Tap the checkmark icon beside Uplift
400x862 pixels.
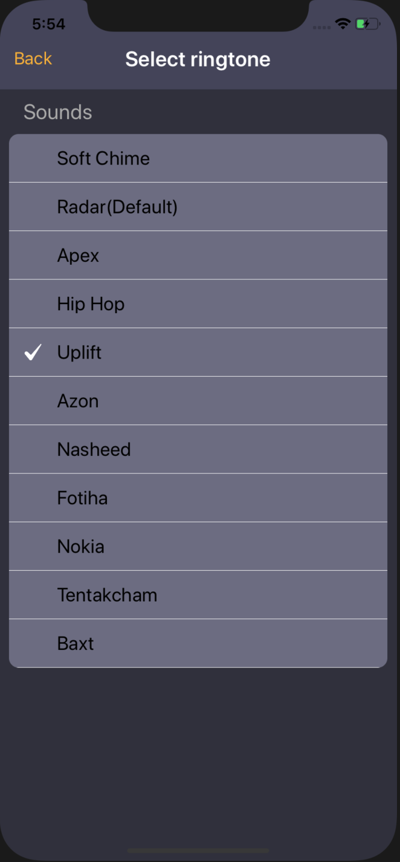[33, 352]
